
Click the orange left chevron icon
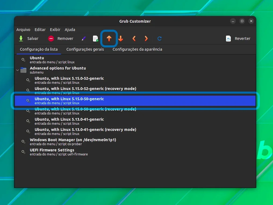[x=134, y=39]
